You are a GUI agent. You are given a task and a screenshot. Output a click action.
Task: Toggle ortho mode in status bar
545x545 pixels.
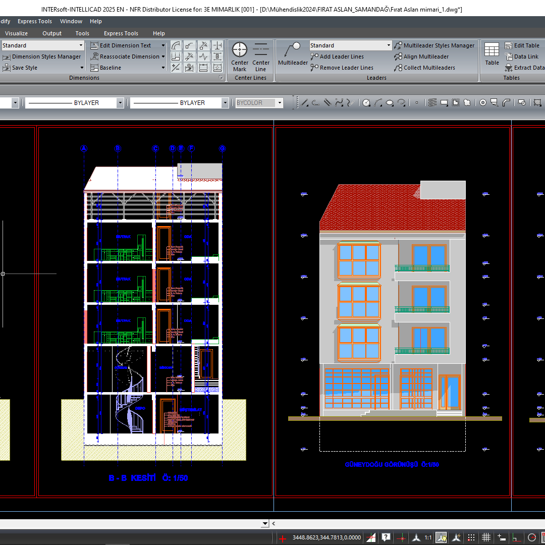[x=516, y=537]
